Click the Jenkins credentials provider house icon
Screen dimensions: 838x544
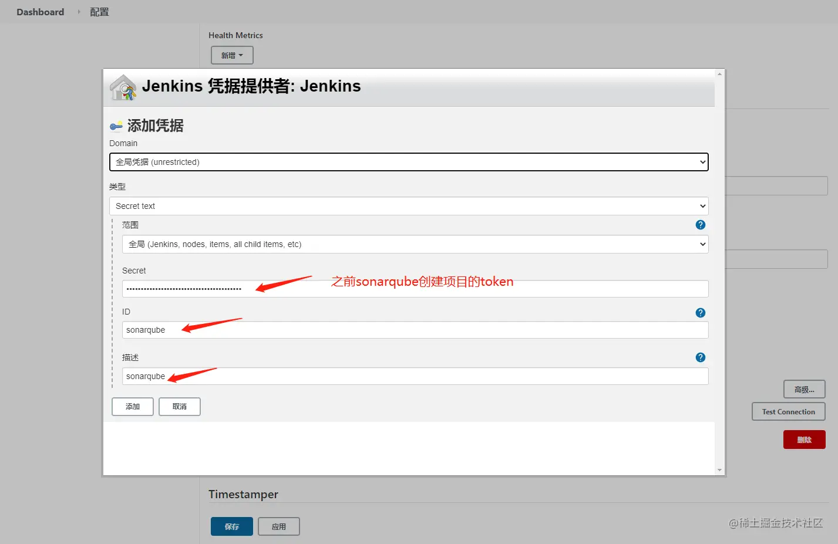tap(123, 87)
